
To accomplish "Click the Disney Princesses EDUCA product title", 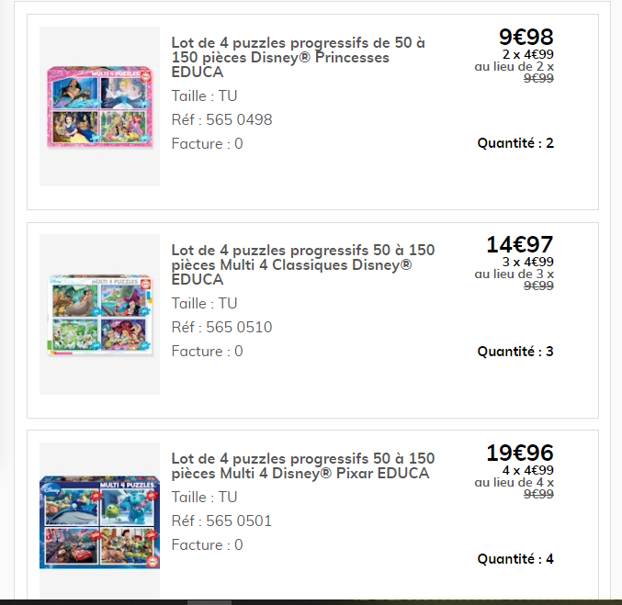I will click(x=298, y=57).
